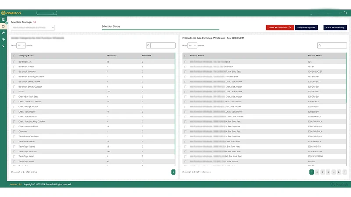Screen dimensions: 351x197
Task: Open the circular target icon in sidebar
Action: click(x=3, y=33)
